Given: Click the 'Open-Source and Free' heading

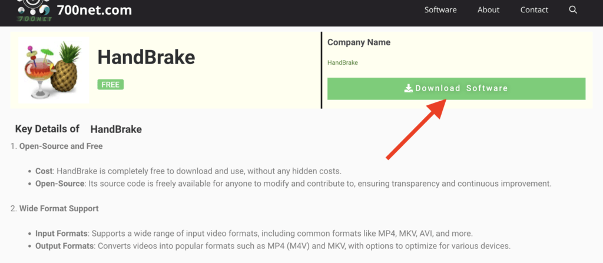Looking at the screenshot, I should 61,146.
